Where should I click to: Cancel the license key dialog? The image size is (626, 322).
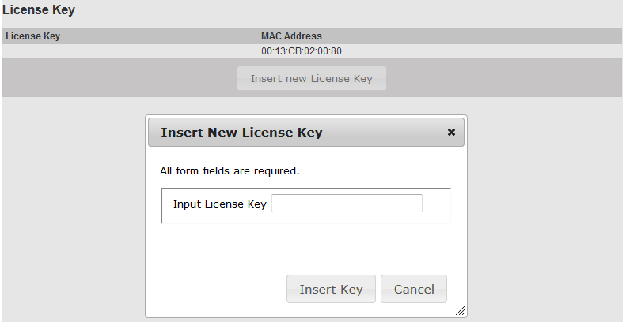coord(413,289)
